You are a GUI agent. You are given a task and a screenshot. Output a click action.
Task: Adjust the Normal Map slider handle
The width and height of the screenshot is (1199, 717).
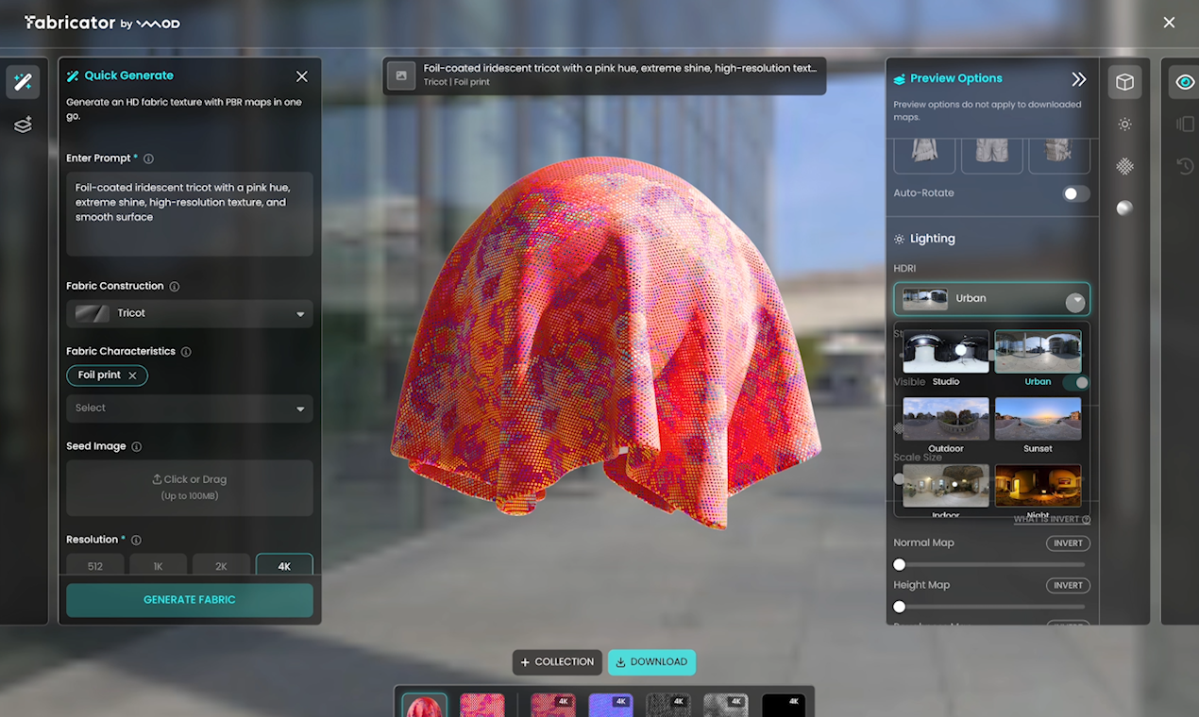(900, 565)
